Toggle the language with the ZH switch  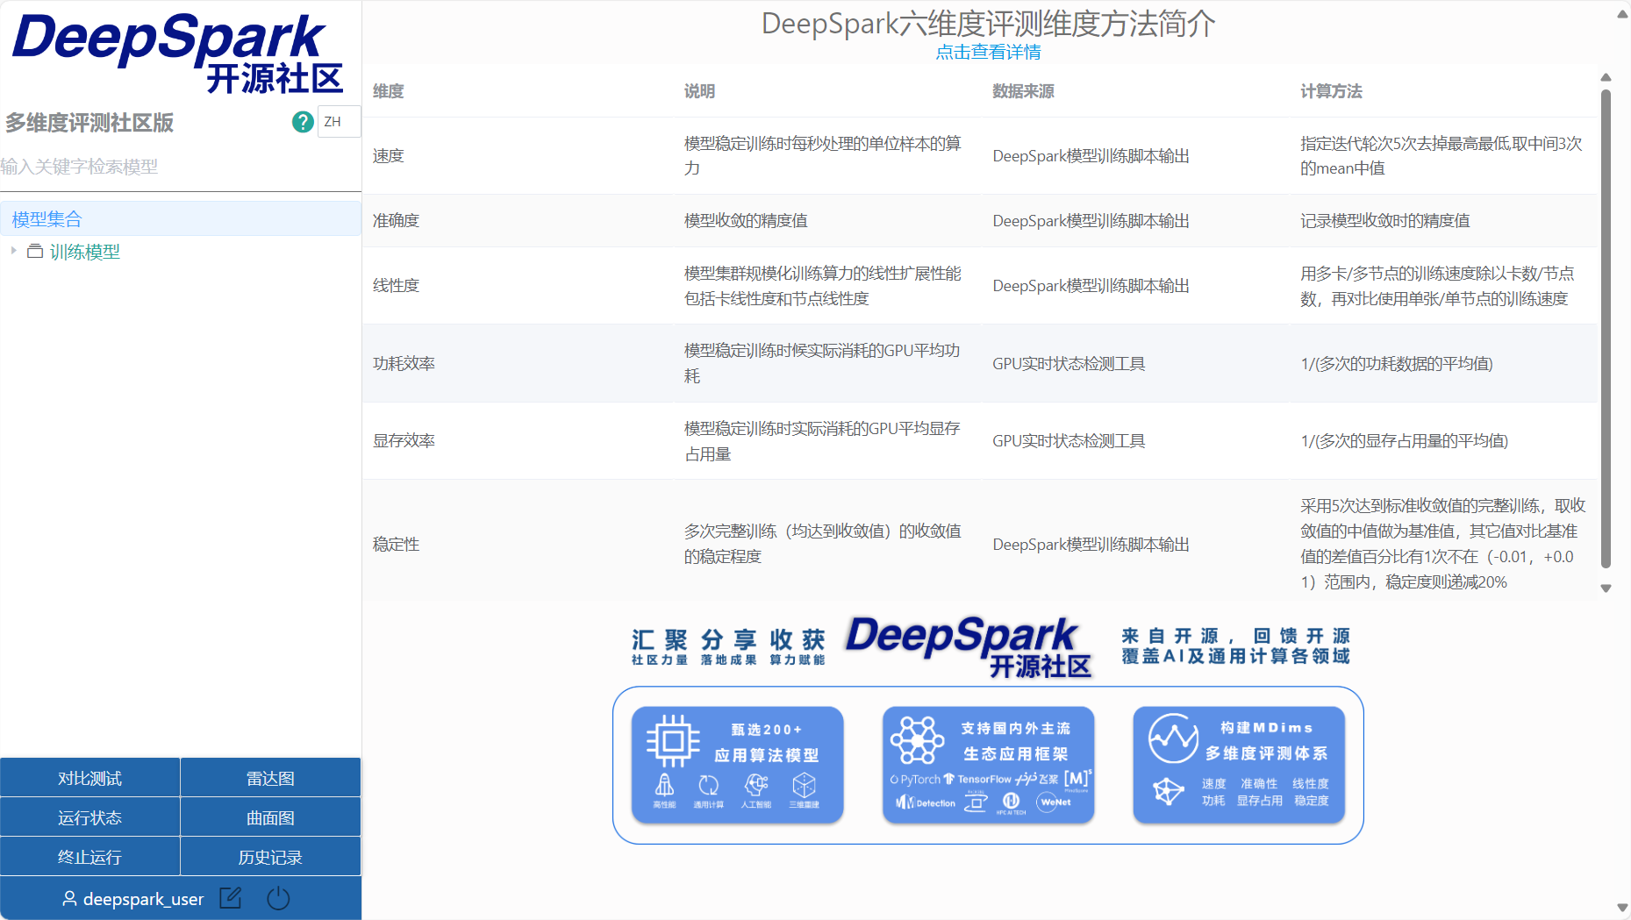coord(338,122)
